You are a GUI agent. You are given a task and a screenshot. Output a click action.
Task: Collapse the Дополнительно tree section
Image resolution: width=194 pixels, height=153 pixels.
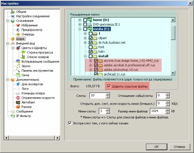(7, 80)
